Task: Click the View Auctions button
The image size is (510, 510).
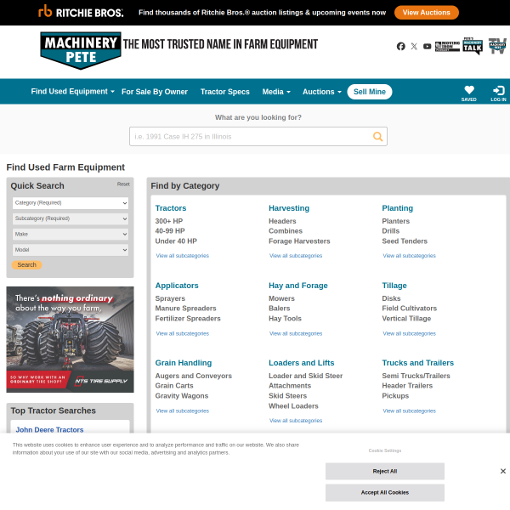Action: (x=426, y=13)
